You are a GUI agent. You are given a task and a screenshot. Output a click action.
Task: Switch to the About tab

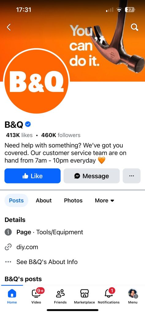click(x=44, y=201)
